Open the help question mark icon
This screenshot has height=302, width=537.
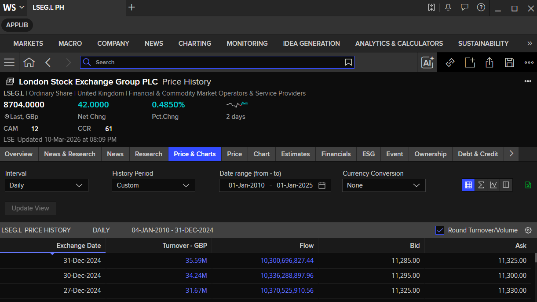(481, 7)
